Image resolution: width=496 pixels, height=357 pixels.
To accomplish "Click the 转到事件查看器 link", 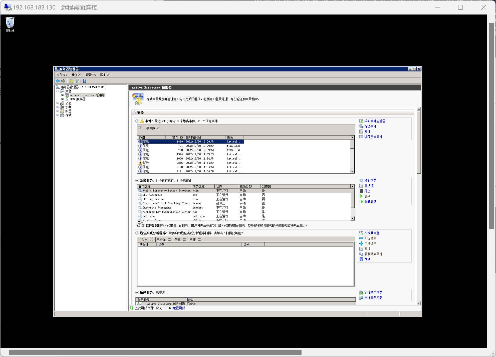I will [x=375, y=121].
